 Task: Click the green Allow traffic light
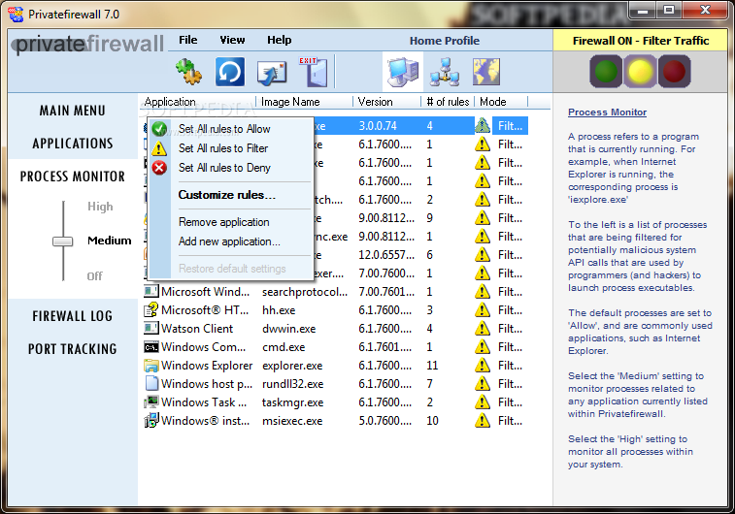click(x=606, y=71)
